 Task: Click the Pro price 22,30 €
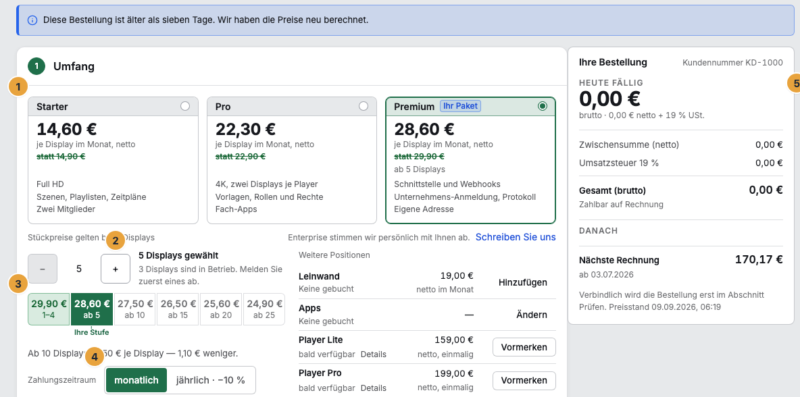pyautogui.click(x=245, y=129)
